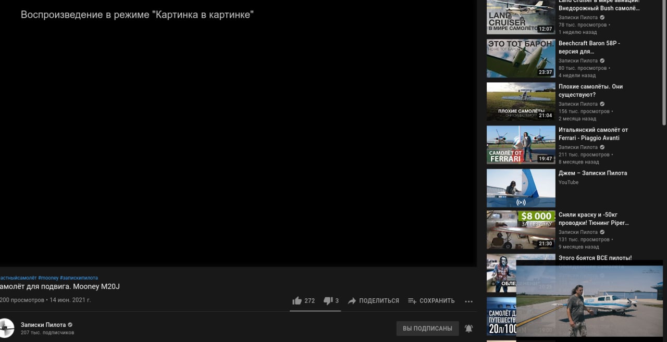The height and width of the screenshot is (342, 667).
Task: Click the sidebar vertical scrollbar
Action: coord(664,62)
